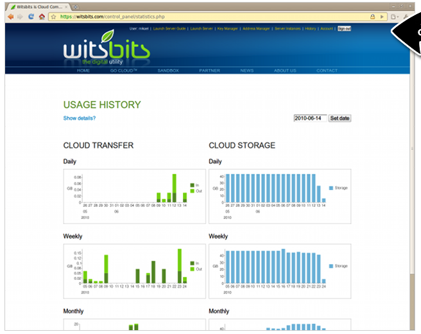Open the browser page menu icon

[x=394, y=17]
